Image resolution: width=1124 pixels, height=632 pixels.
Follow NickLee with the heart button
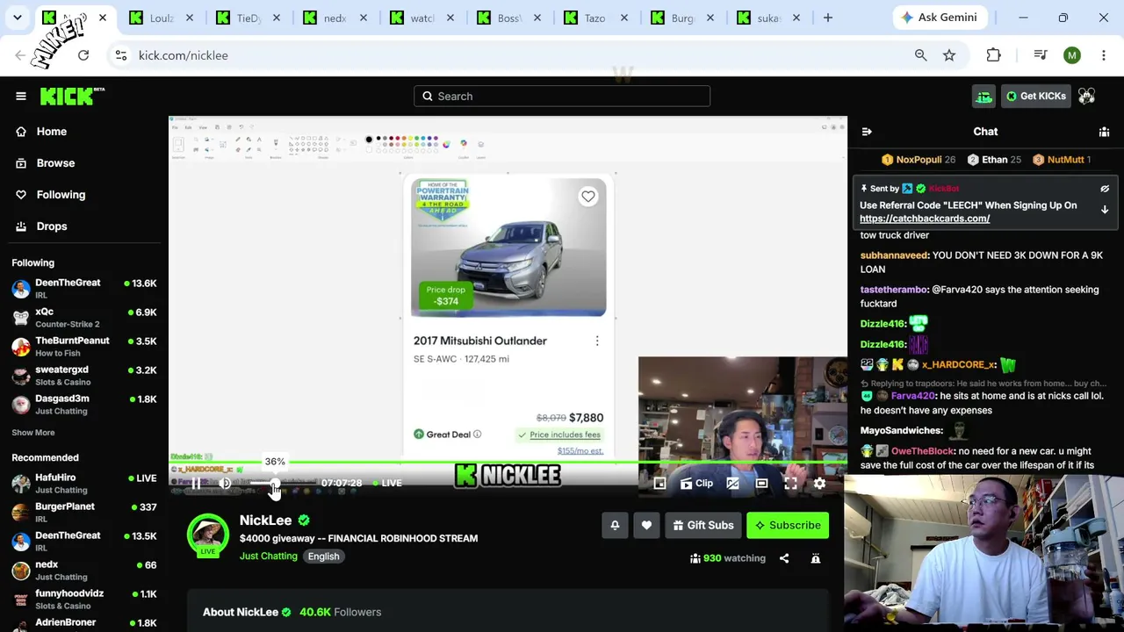pos(646,525)
